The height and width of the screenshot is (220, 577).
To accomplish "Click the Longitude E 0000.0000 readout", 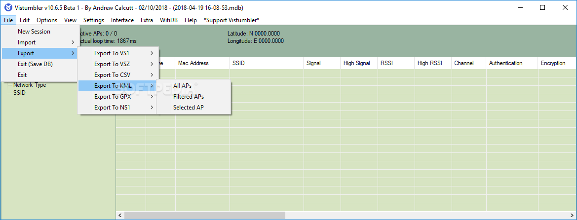I will pos(255,41).
